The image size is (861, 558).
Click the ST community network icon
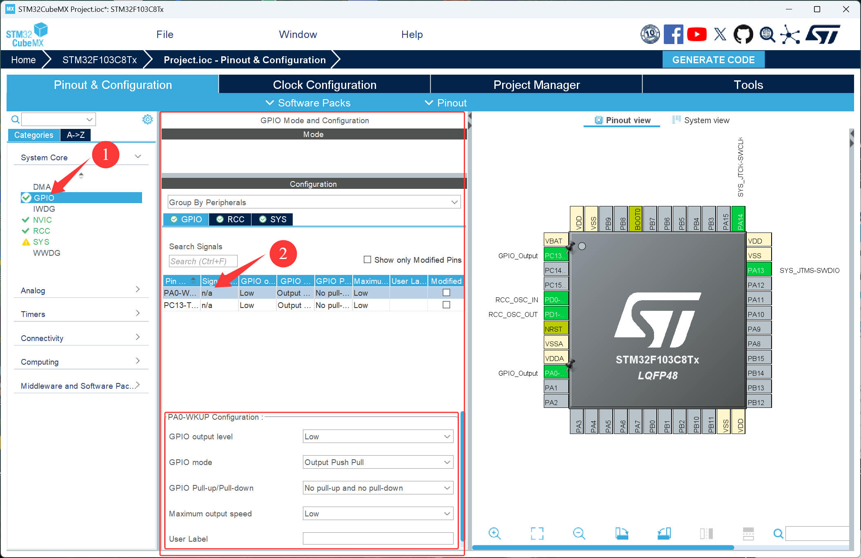[790, 34]
